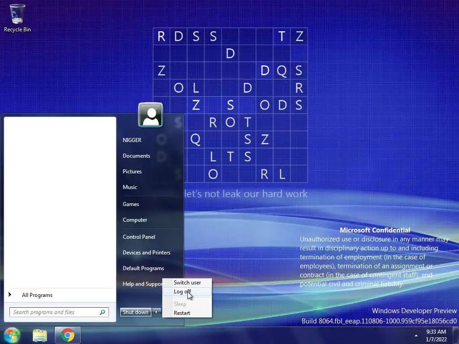Open Documents from Start menu
This screenshot has height=344, width=459.
pos(136,156)
